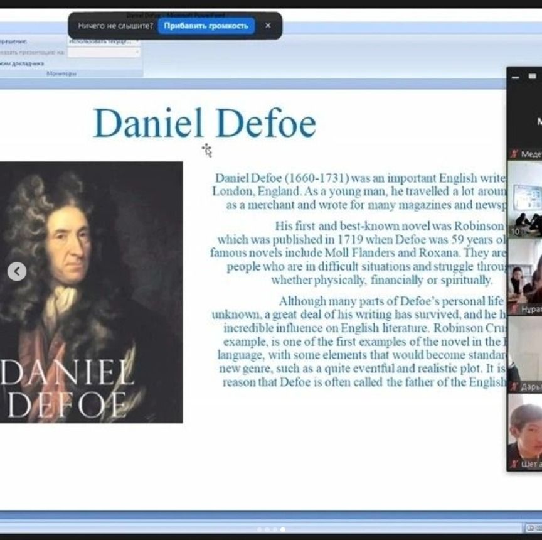
Task: Dismiss the 'Ничего не слышите?' notification
Action: click(268, 26)
